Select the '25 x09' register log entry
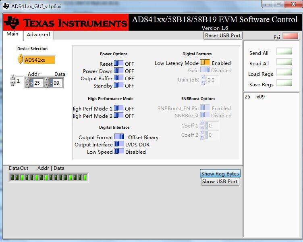This screenshot has height=242, width=303. [255, 97]
